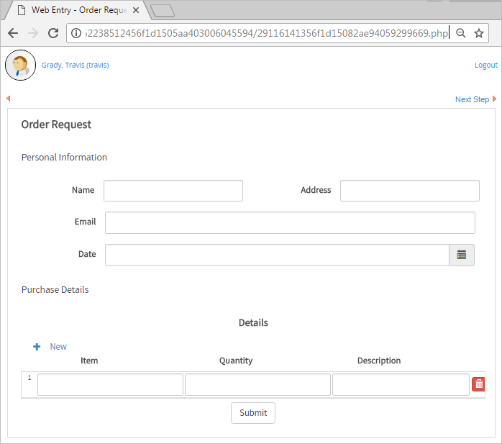The height and width of the screenshot is (444, 502).
Task: Add a new details row via New link
Action: click(58, 347)
